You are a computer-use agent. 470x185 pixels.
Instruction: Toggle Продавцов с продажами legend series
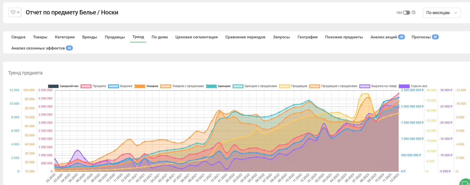(333, 86)
